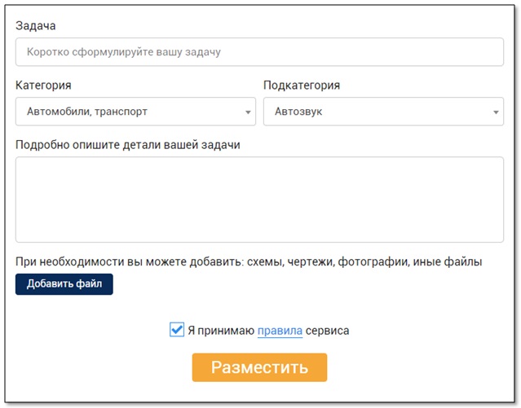
Task: Submit the form with the Разместить button
Action: (259, 367)
